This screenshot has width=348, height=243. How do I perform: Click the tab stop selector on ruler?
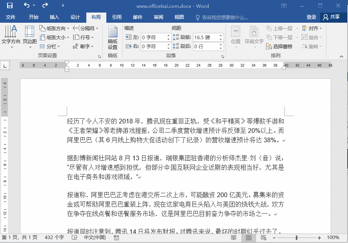(5, 65)
